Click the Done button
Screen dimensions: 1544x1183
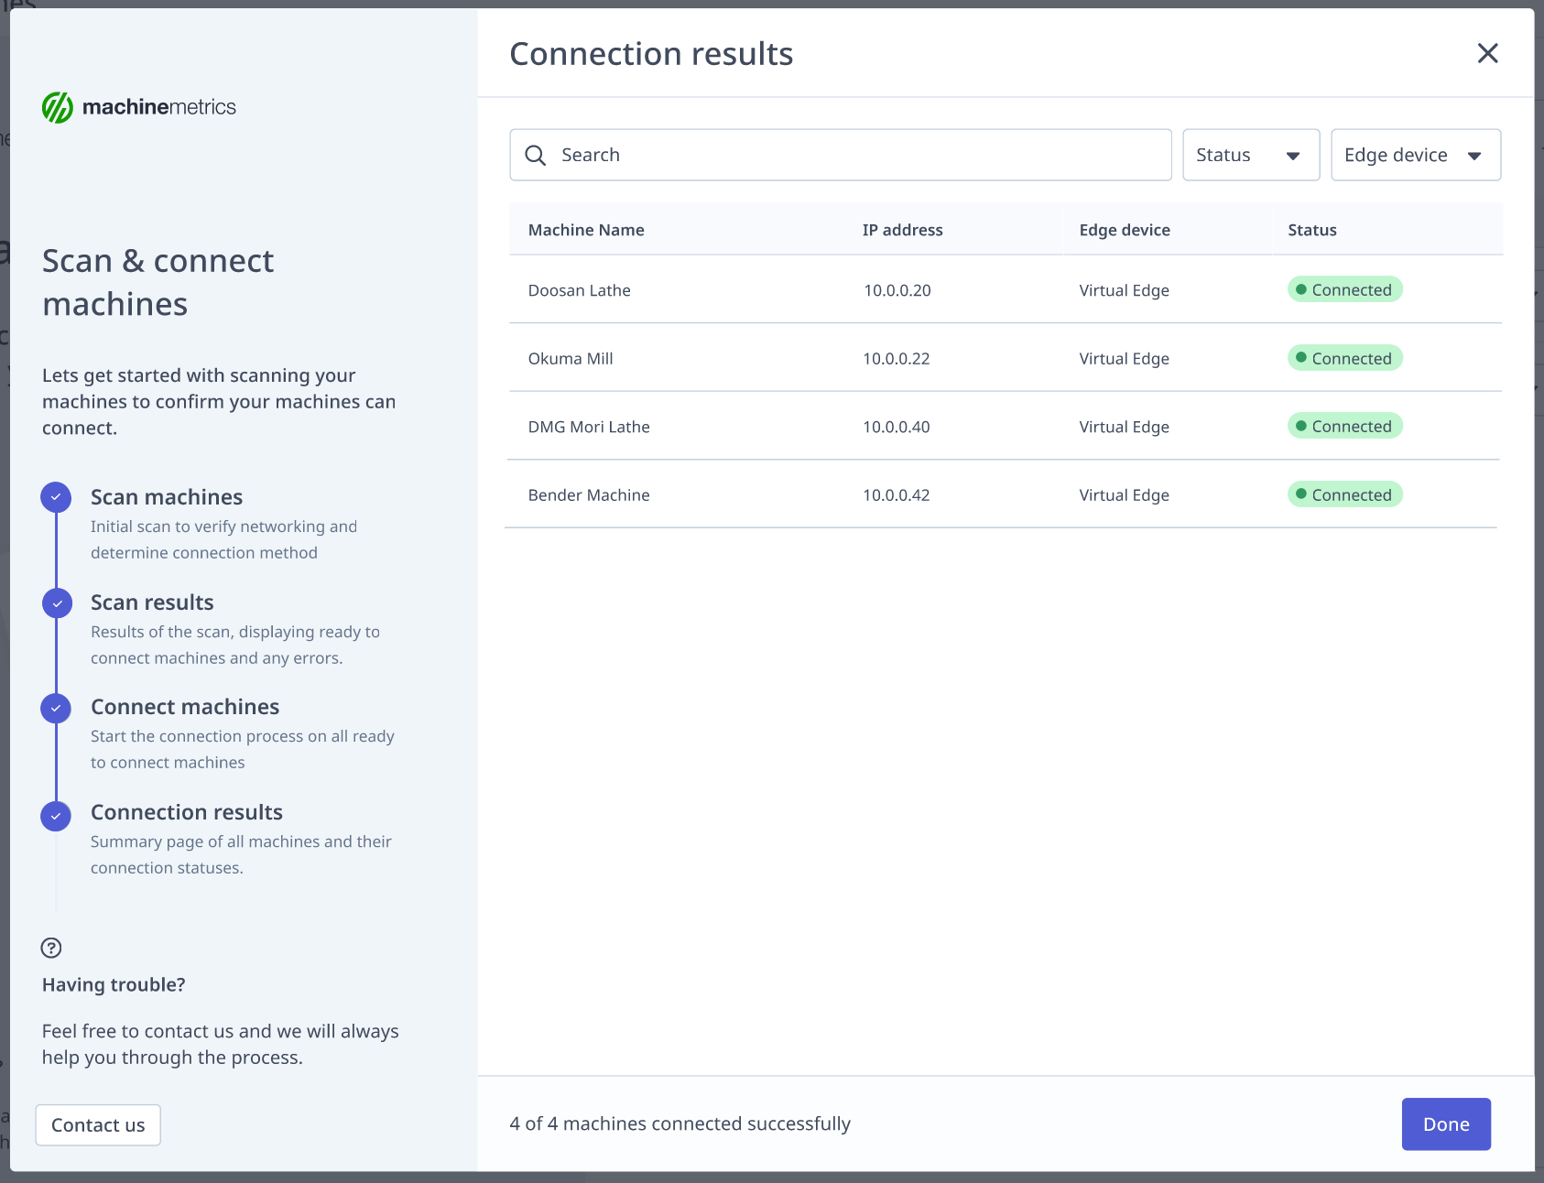coord(1445,1123)
